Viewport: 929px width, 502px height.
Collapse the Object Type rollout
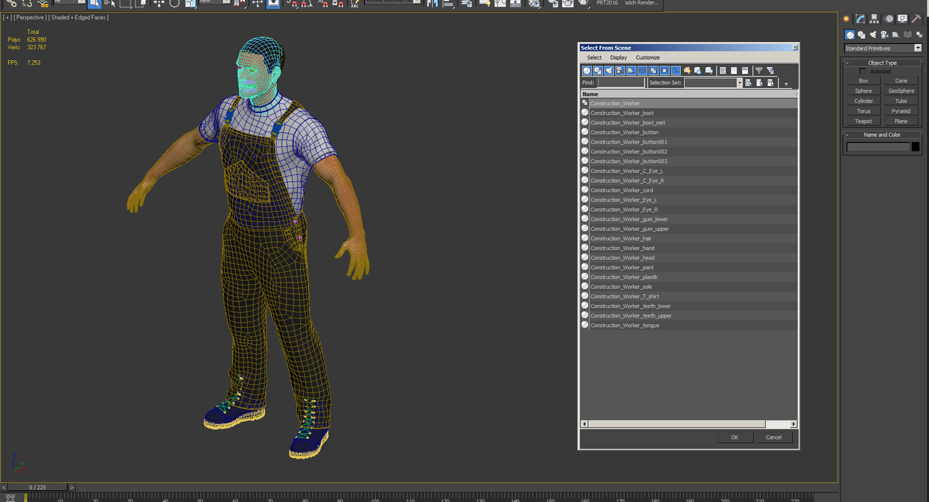(883, 63)
